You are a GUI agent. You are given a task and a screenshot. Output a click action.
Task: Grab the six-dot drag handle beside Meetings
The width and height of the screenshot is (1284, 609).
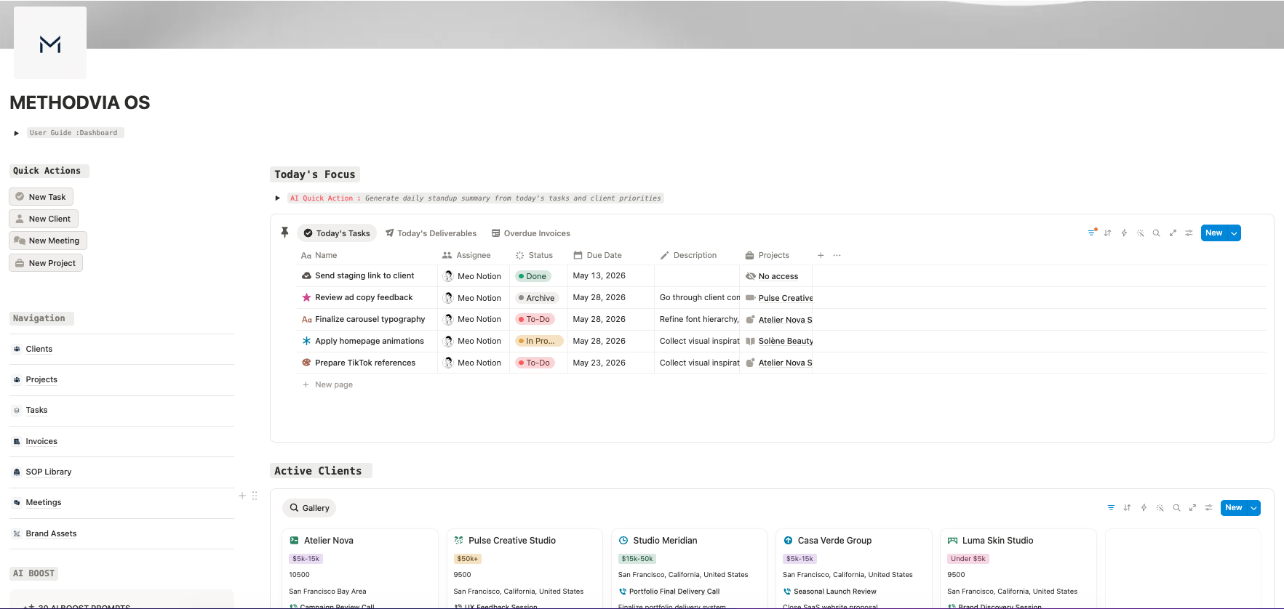pos(255,496)
